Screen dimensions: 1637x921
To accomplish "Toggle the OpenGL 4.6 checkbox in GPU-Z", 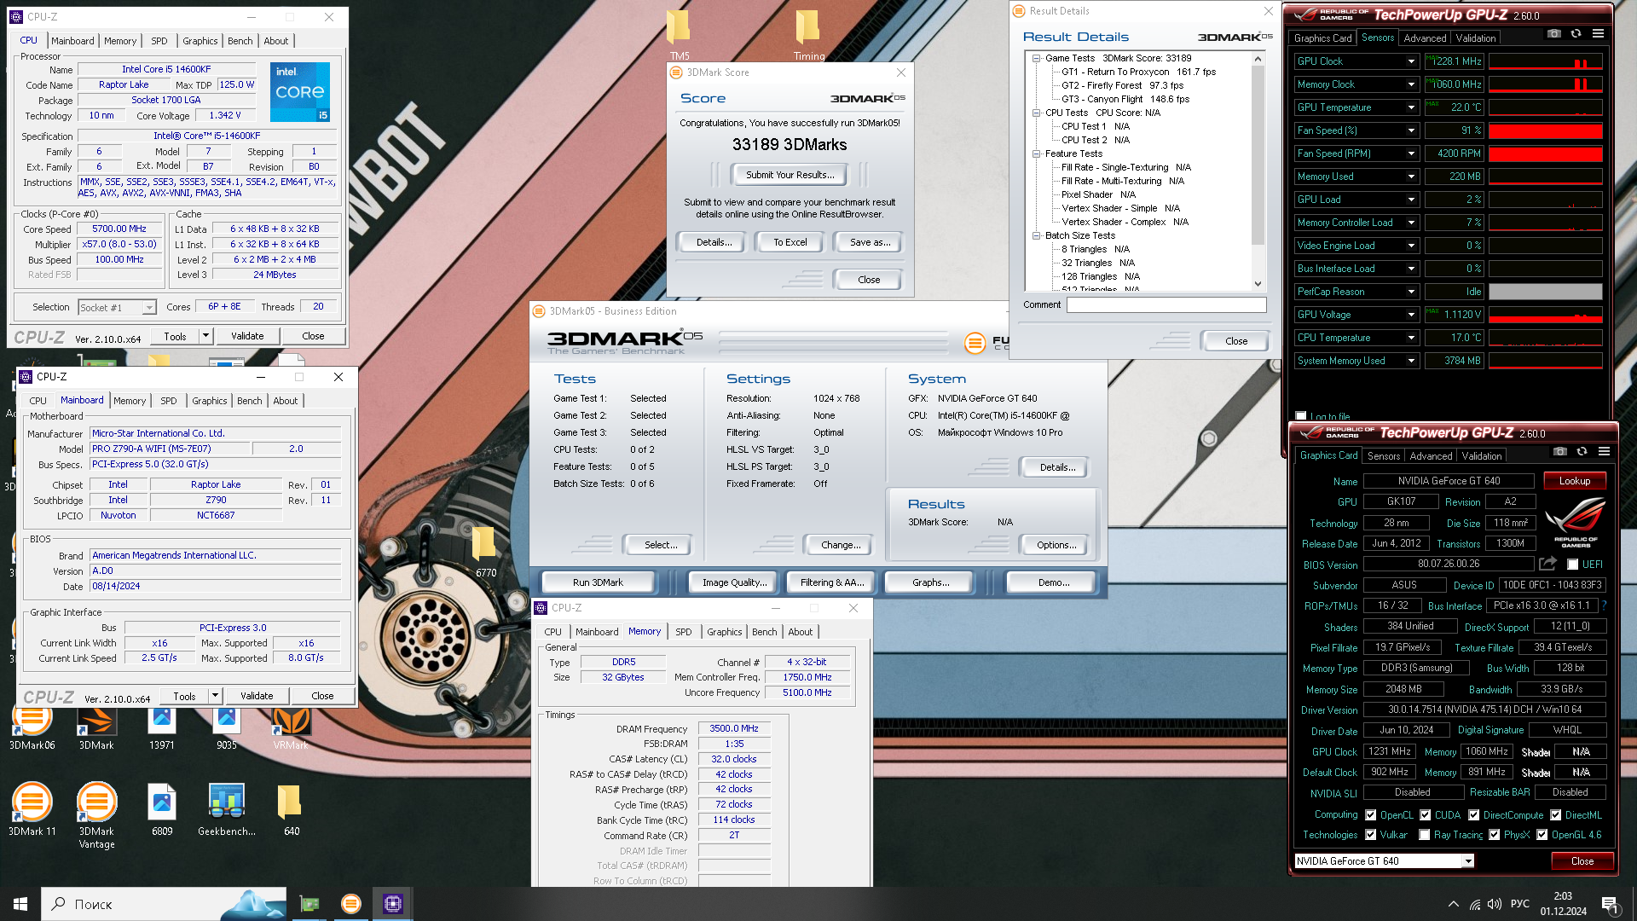I will pyautogui.click(x=1542, y=835).
